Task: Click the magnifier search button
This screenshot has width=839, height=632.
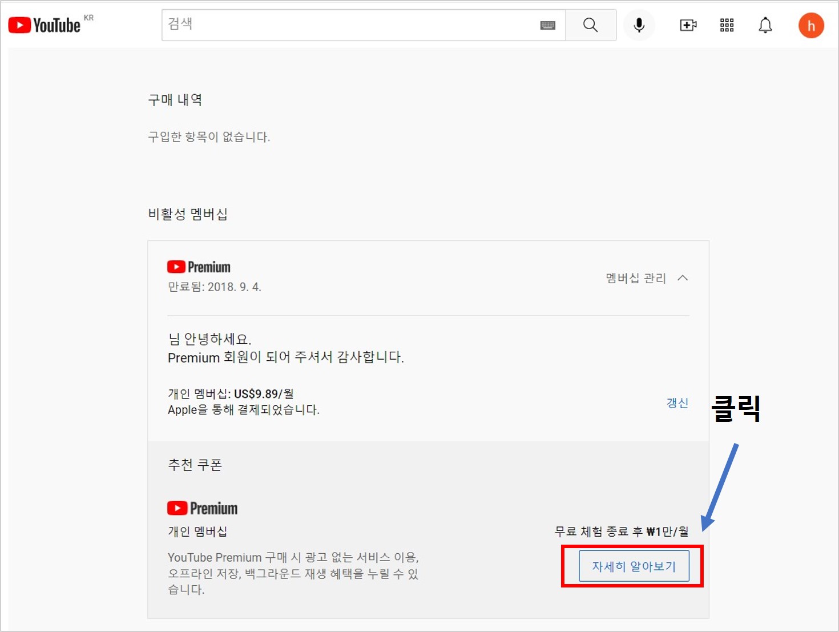Action: [591, 25]
